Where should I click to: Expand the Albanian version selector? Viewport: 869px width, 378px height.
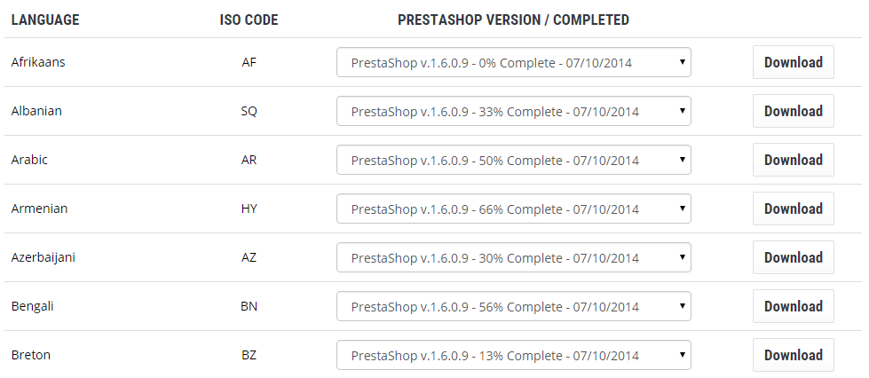(513, 111)
